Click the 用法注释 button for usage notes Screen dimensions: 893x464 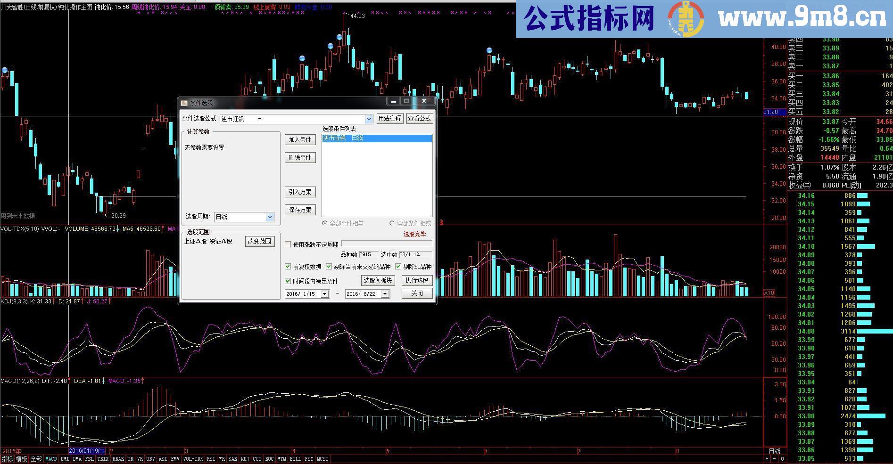(389, 118)
